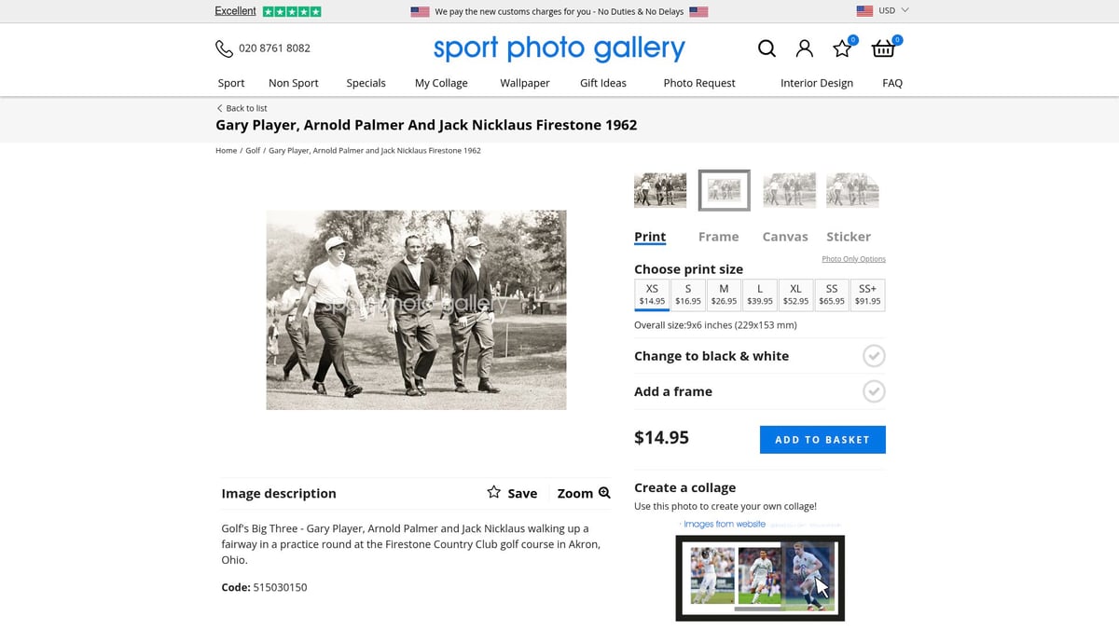The height and width of the screenshot is (629, 1119).
Task: Zoom the photo using the magnifier icon
Action: click(x=604, y=493)
